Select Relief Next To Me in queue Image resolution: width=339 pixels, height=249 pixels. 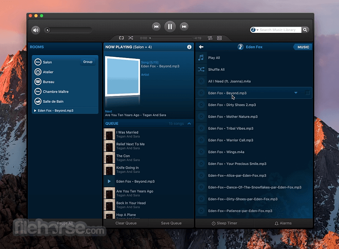click(148, 146)
